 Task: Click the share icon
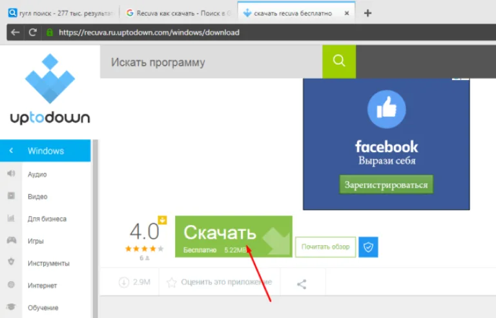click(x=302, y=284)
